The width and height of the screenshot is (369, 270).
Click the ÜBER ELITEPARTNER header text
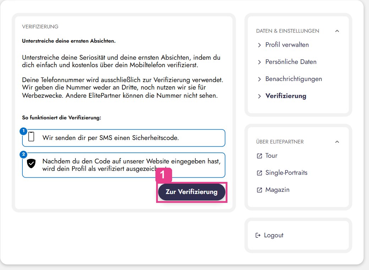[x=280, y=142]
